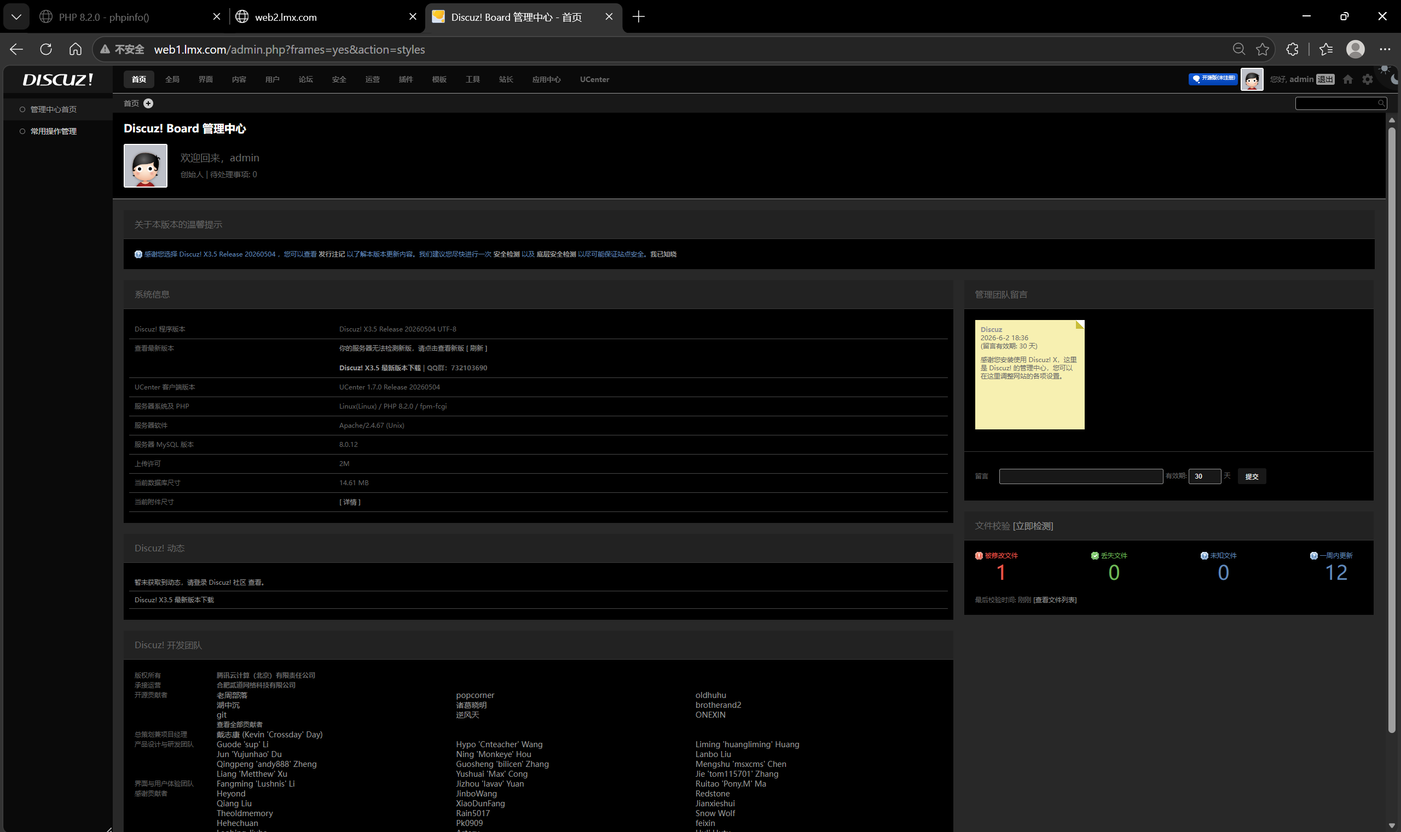Open a new browser tab with plus
The image size is (1401, 832).
pos(638,17)
